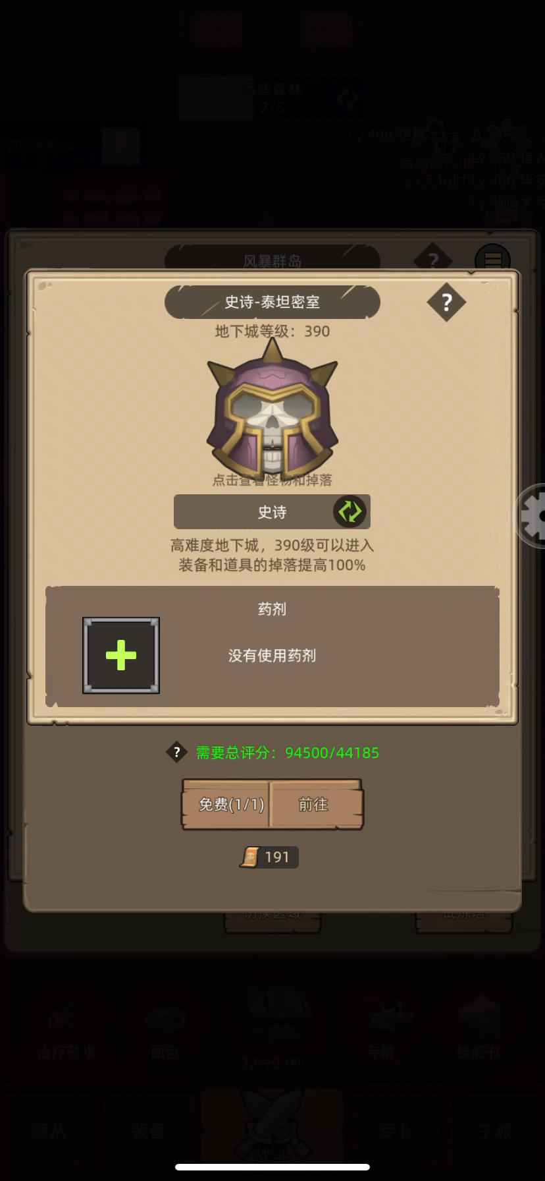Tap the scroll ticket icon showing 191

coord(250,857)
